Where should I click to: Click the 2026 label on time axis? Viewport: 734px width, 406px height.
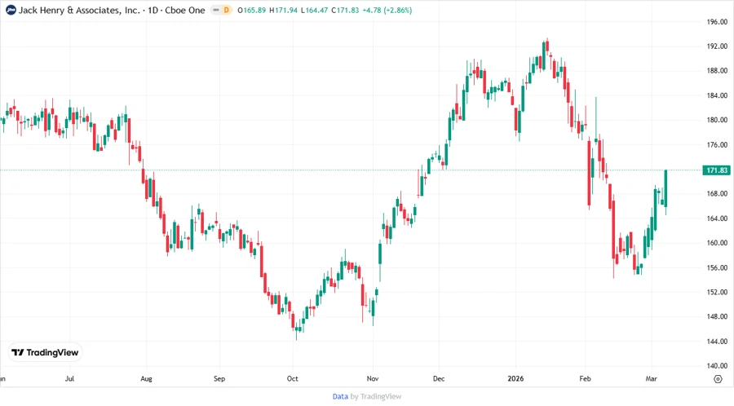click(515, 378)
